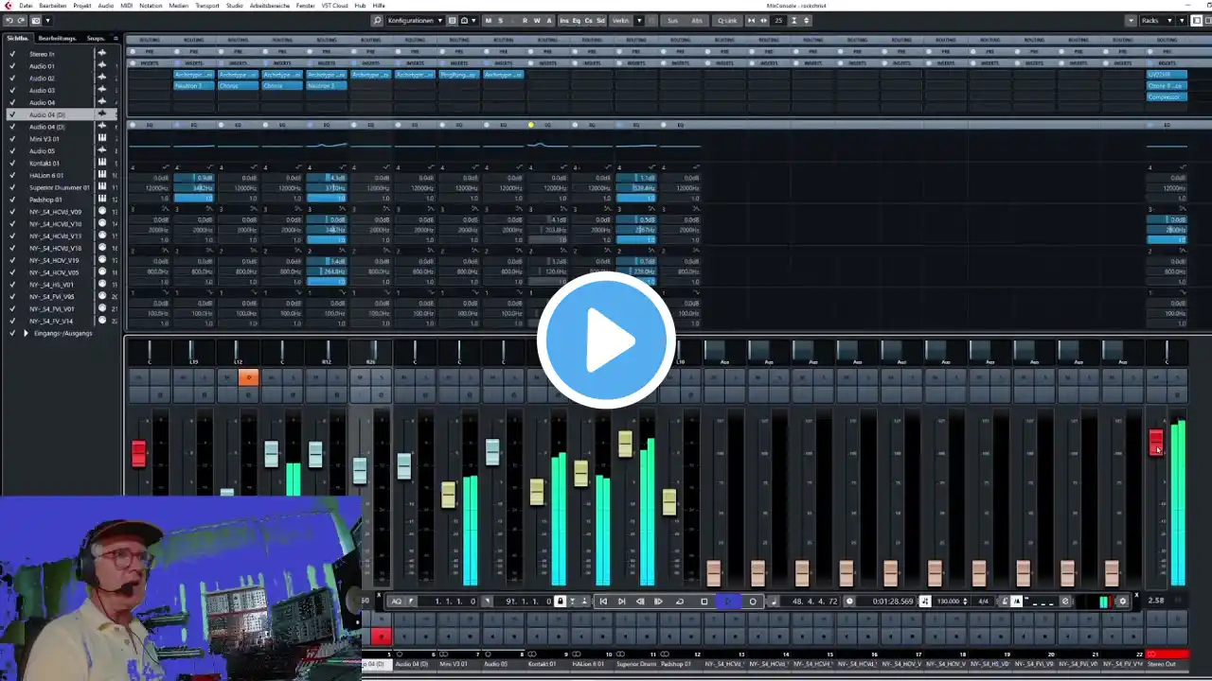Click the Sus button in toolbar
1212x681 pixels.
point(672,20)
